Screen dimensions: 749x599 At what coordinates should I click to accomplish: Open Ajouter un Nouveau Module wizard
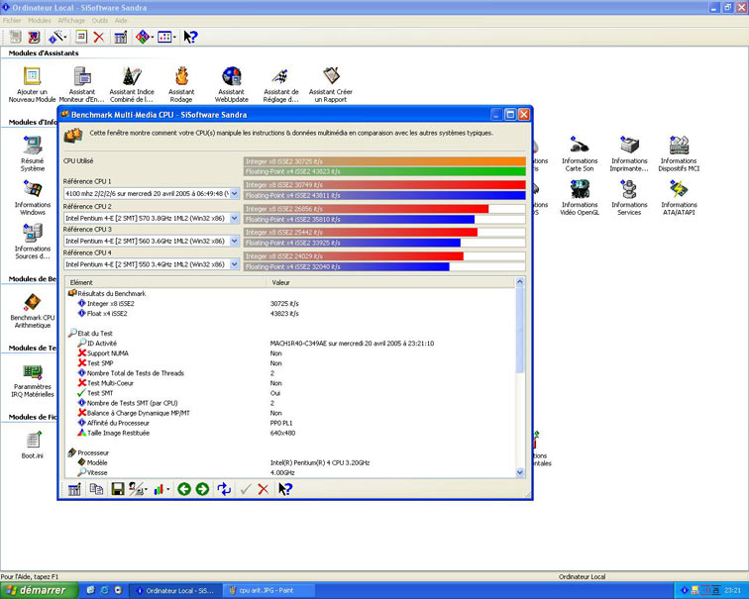pos(32,84)
